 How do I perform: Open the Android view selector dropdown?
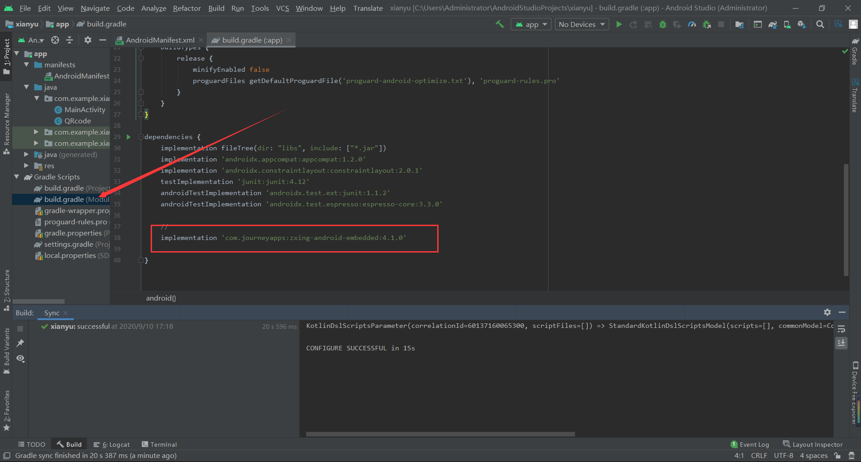pos(31,40)
